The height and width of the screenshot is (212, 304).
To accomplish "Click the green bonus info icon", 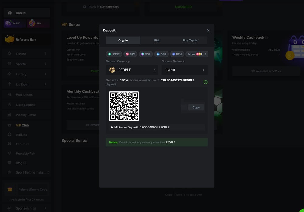I will pyautogui.click(x=206, y=82).
